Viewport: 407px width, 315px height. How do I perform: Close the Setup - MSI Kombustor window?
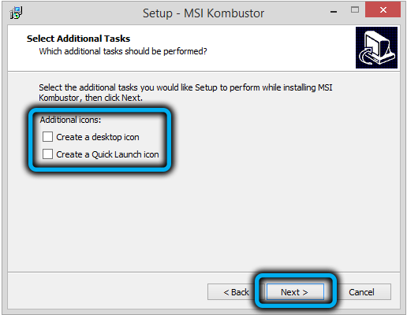[383, 10]
